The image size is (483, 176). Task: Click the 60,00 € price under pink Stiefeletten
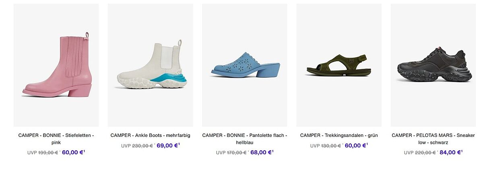(x=72, y=152)
